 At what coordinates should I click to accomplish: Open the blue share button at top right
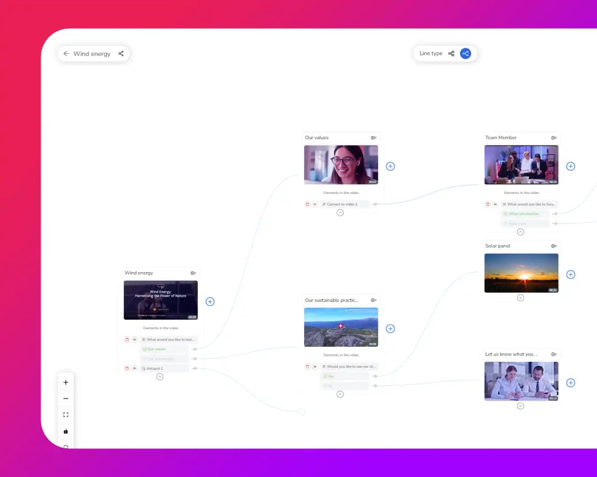coord(465,53)
